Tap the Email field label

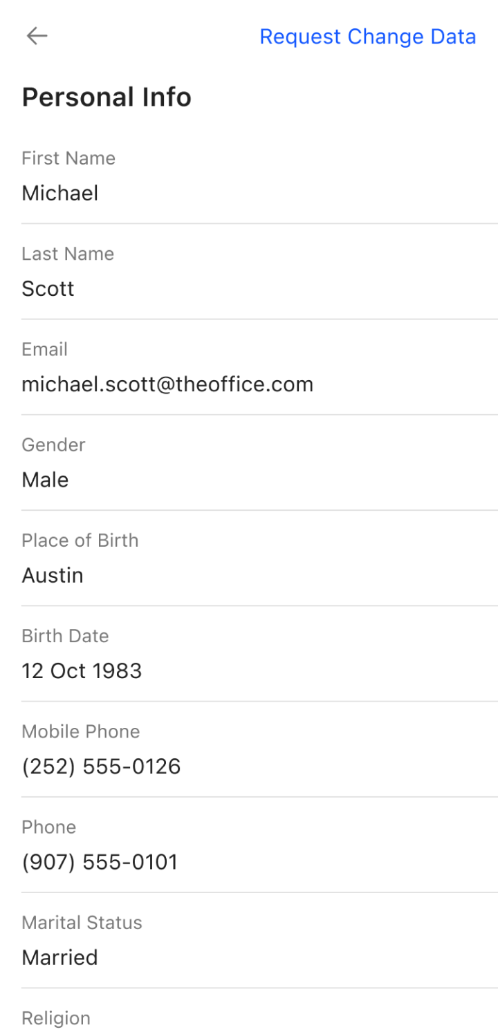tap(44, 349)
